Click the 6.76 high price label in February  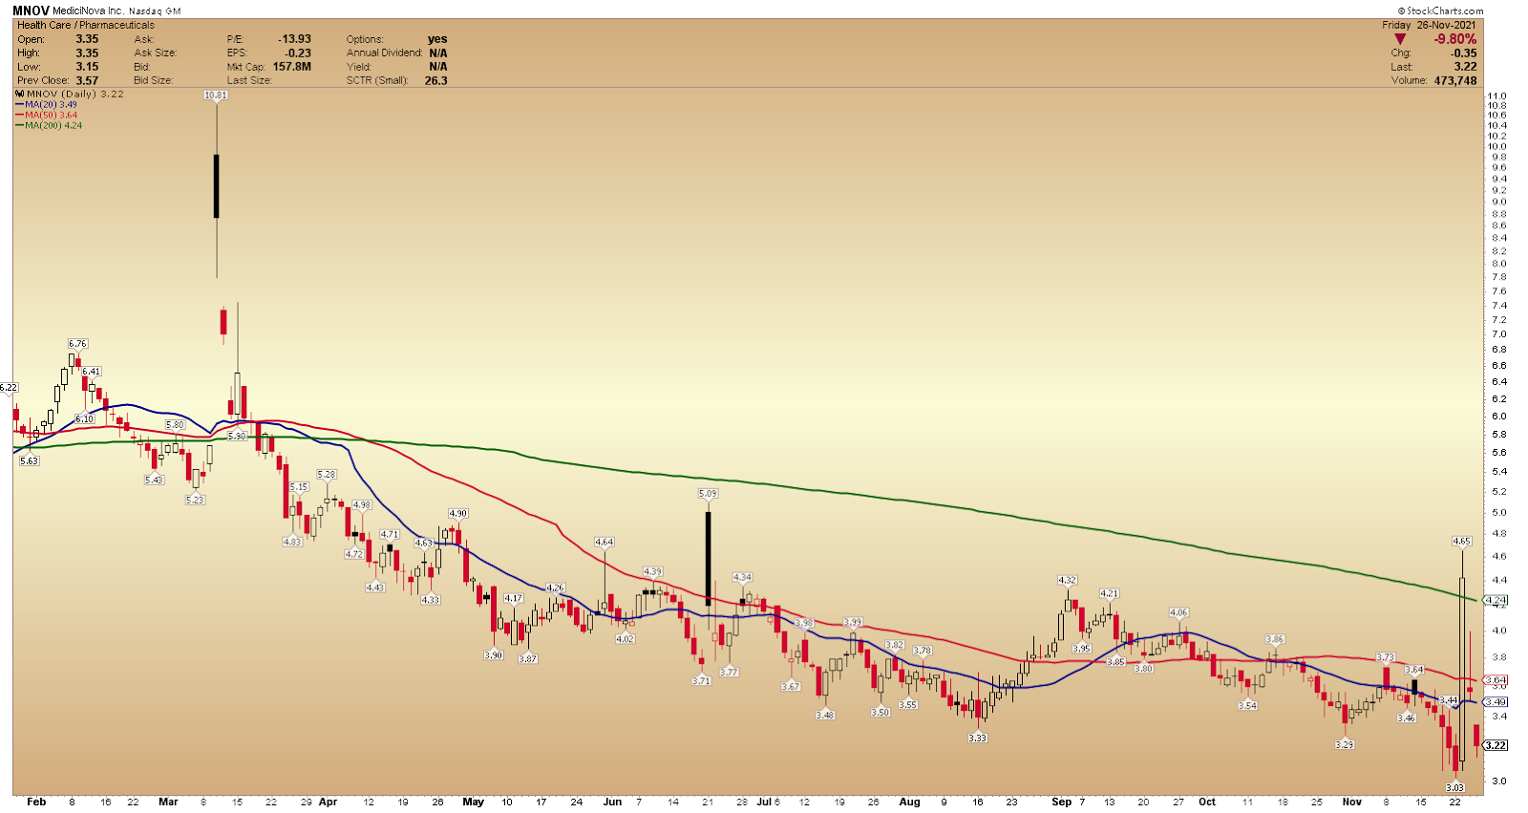pos(77,343)
